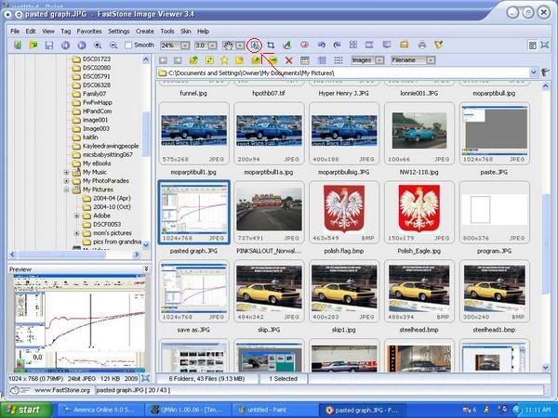558x418 pixels.
Task: Expand the My Music folder node
Action: point(67,173)
